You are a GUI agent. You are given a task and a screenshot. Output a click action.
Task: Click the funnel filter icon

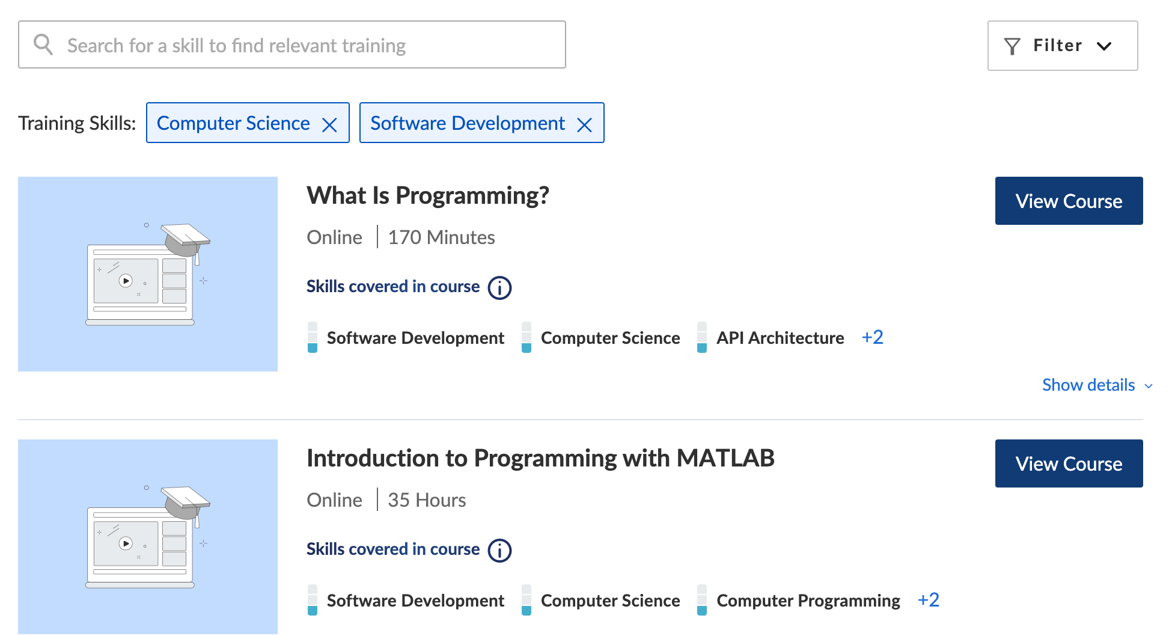(1012, 46)
